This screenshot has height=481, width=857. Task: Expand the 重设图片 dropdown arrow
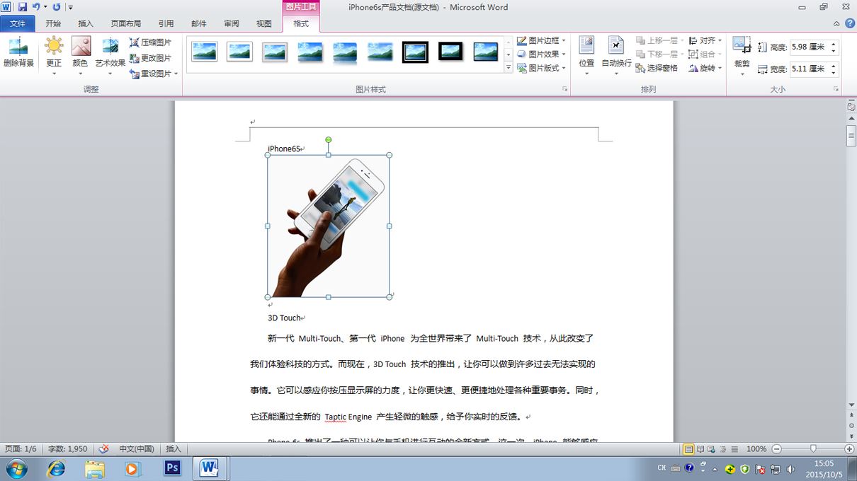coord(176,74)
